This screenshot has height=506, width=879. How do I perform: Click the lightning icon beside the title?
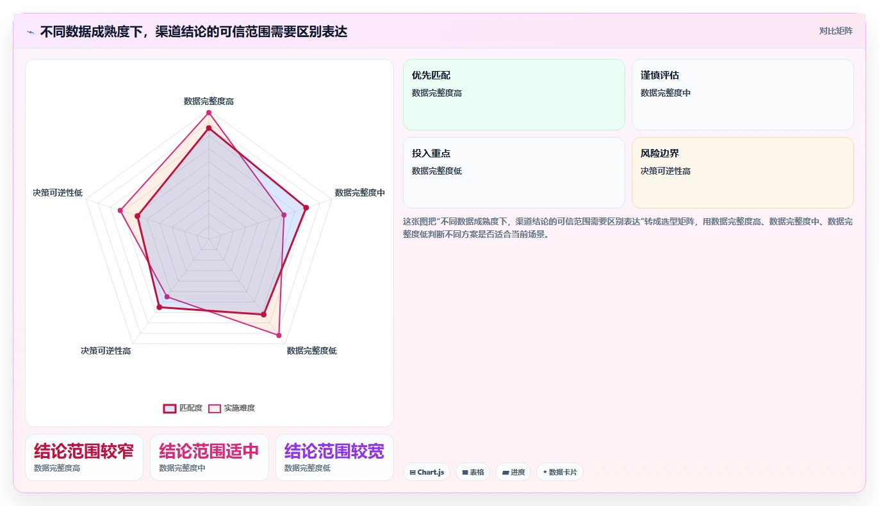pos(30,32)
